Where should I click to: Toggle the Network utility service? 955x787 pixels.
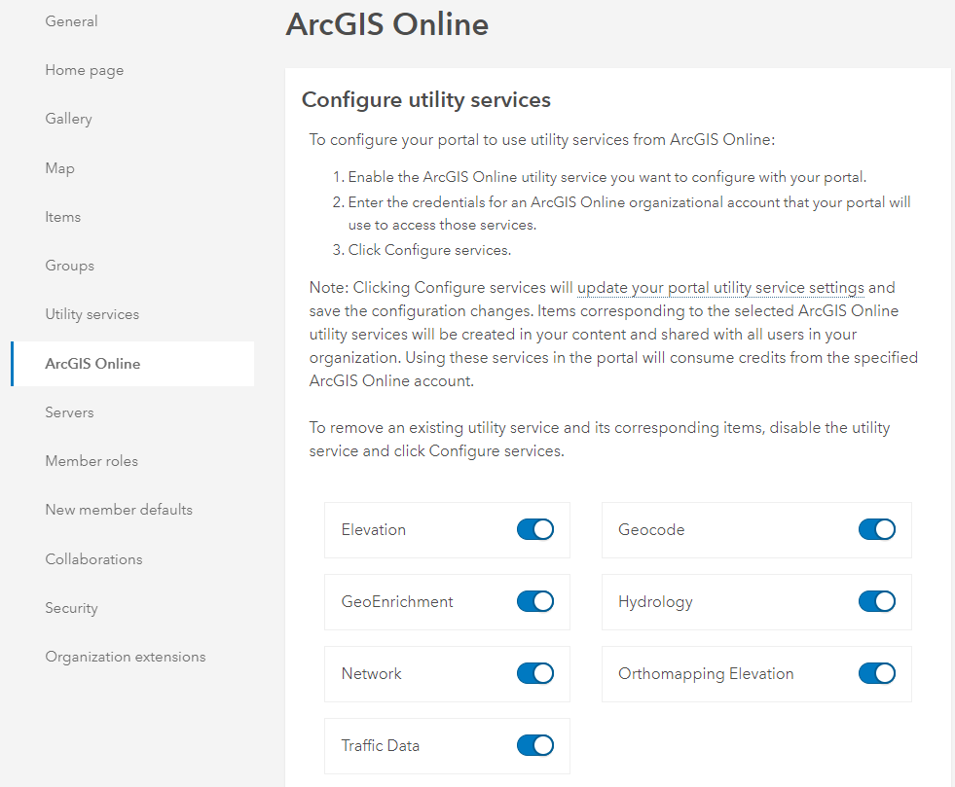click(x=534, y=673)
